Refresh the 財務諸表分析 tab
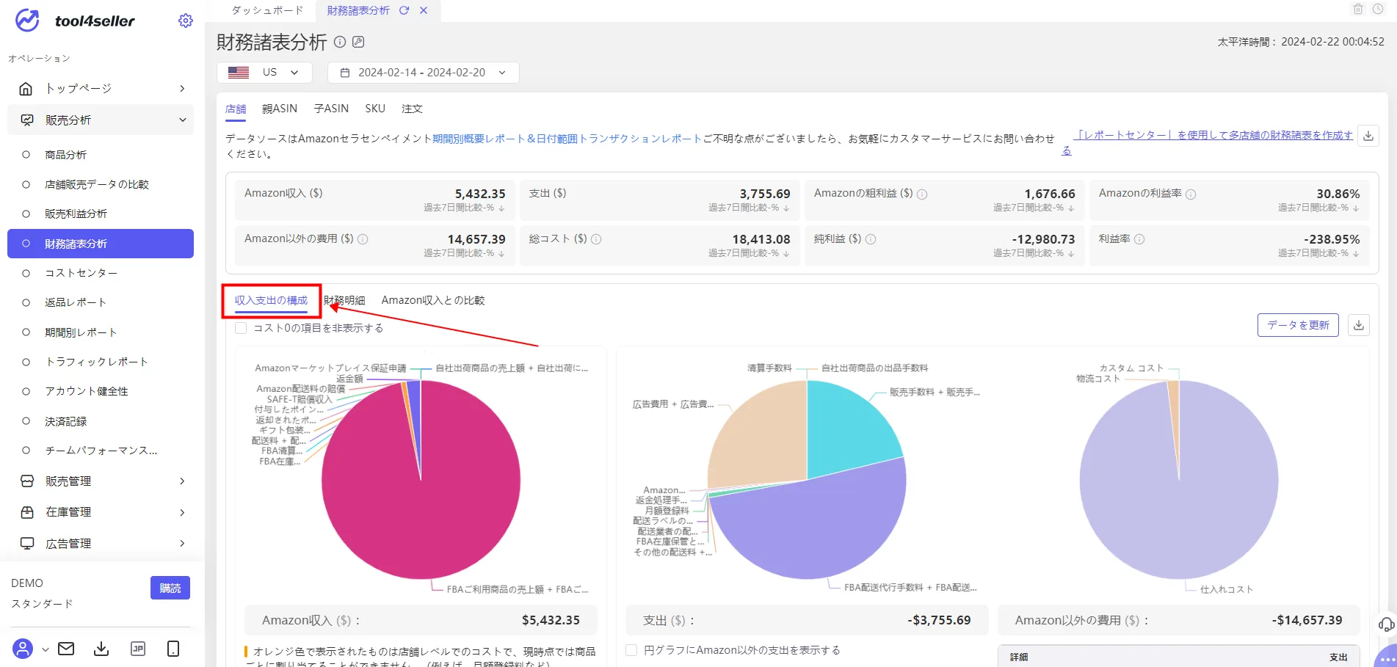1397x667 pixels. (x=404, y=10)
